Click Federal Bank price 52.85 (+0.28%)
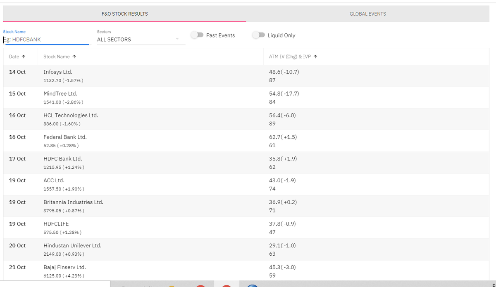Screen dimensions: 496x287 tap(62, 146)
